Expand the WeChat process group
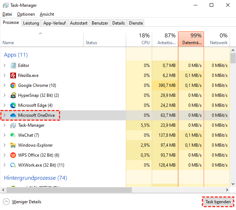This screenshot has height=210, width=236. pyautogui.click(x=4, y=135)
